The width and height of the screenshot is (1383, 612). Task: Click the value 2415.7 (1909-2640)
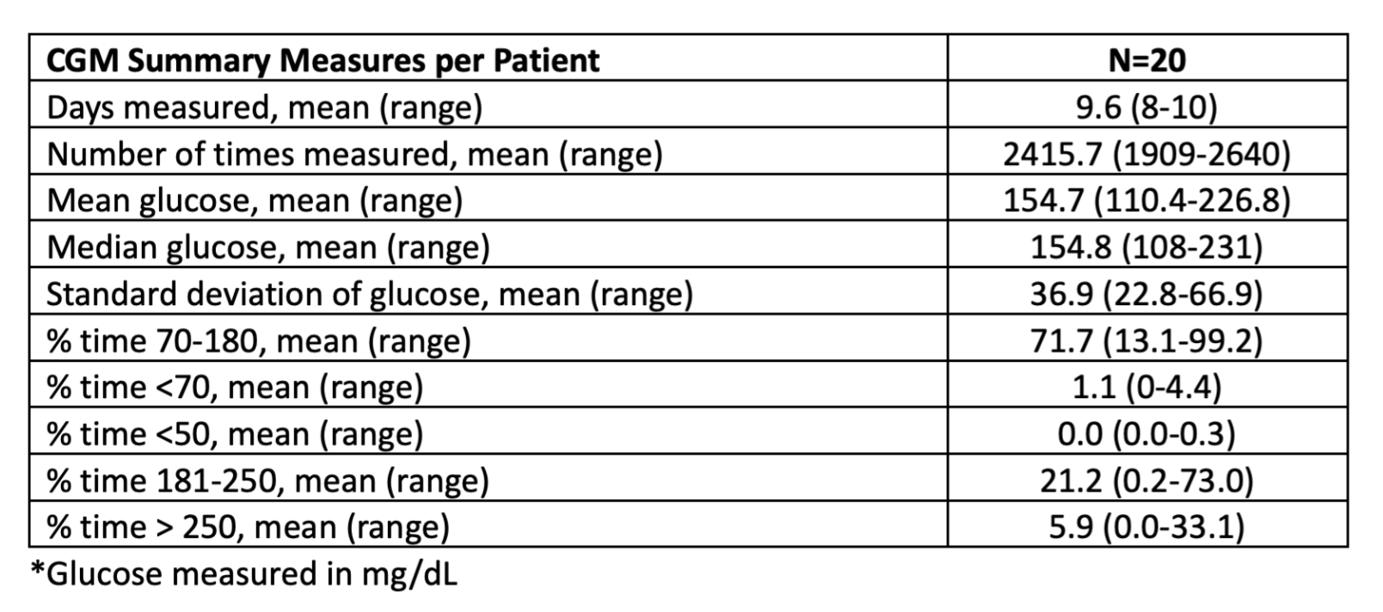pyautogui.click(x=1147, y=155)
